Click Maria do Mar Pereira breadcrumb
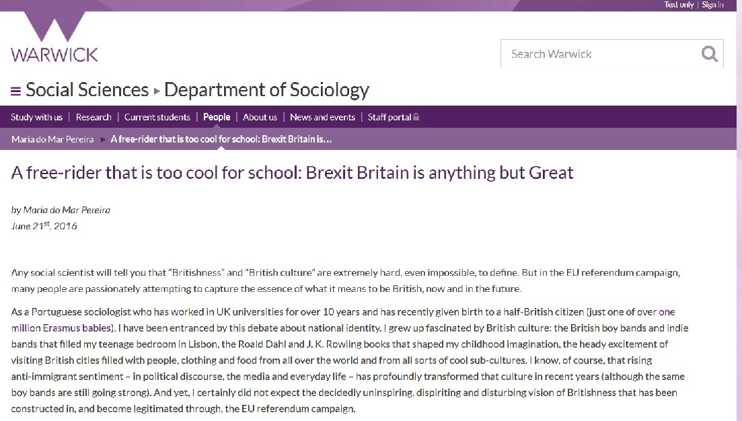 coord(52,139)
